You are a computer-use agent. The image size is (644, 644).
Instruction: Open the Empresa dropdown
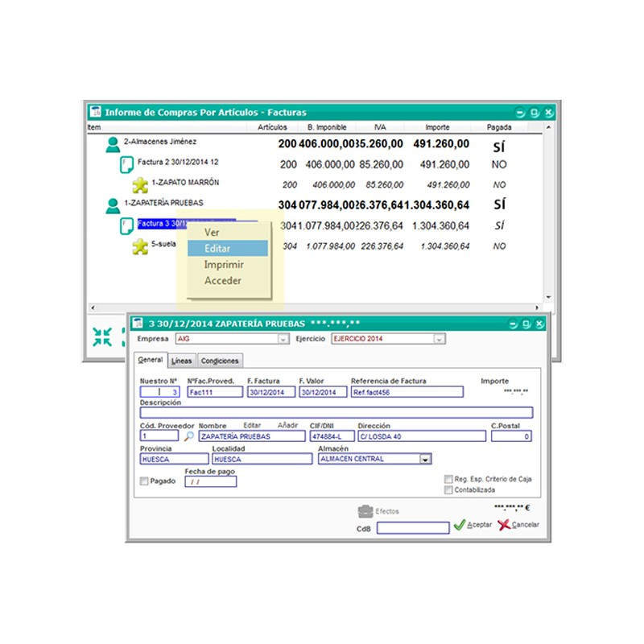[283, 340]
